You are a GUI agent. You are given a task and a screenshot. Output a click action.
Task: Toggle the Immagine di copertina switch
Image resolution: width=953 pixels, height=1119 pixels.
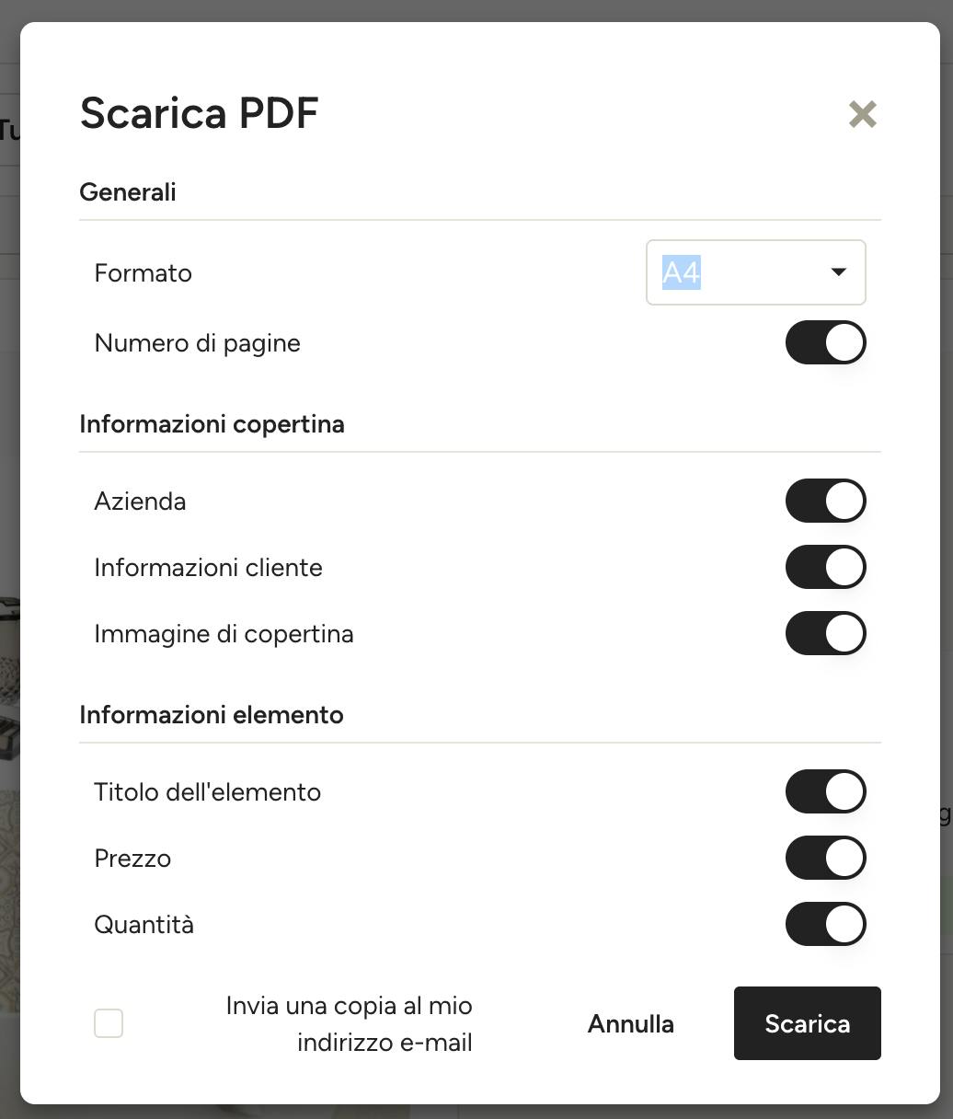825,633
